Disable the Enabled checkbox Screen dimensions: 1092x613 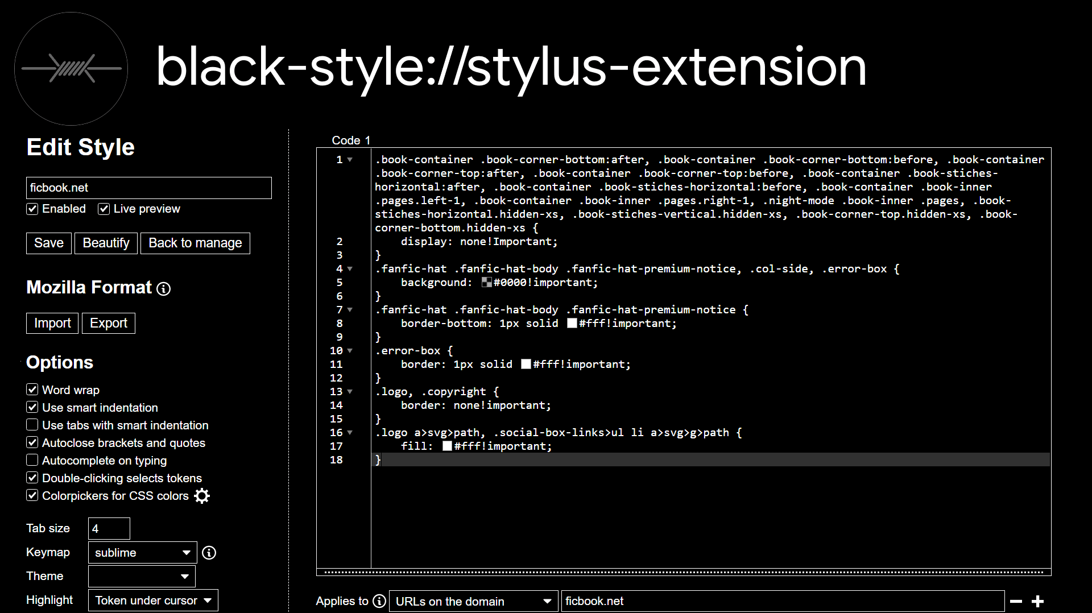click(x=32, y=209)
